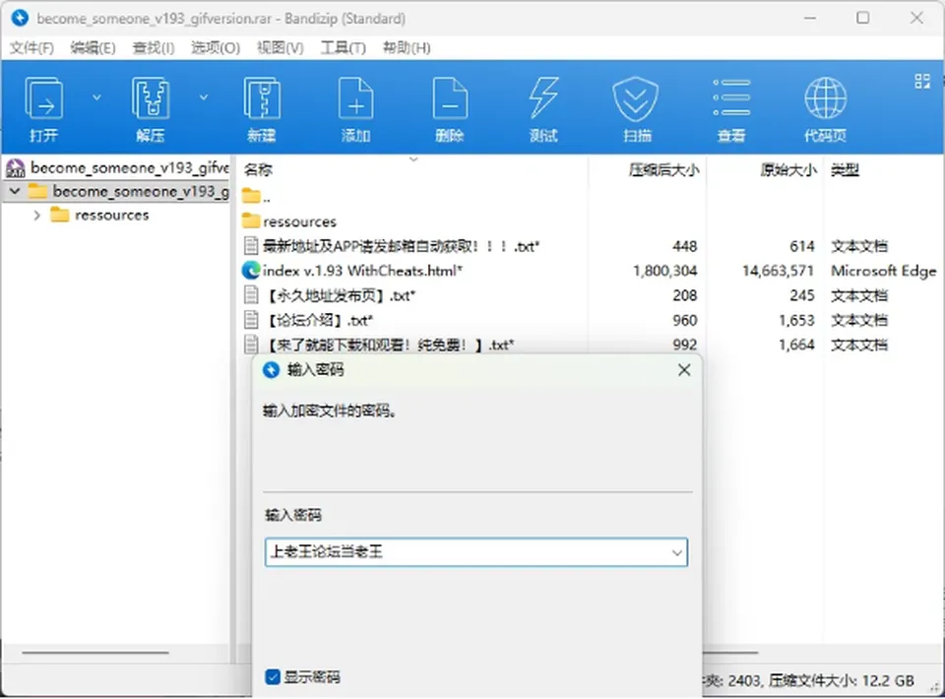Viewport: 945px width, 699px height.
Task: Close the password input dialog
Action: click(684, 370)
